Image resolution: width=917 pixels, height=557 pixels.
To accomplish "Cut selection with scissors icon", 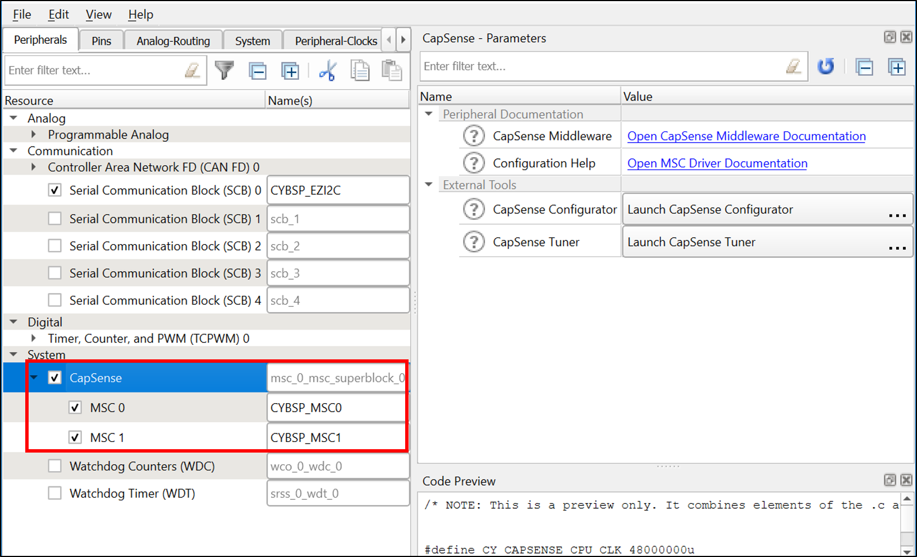I will [x=327, y=71].
